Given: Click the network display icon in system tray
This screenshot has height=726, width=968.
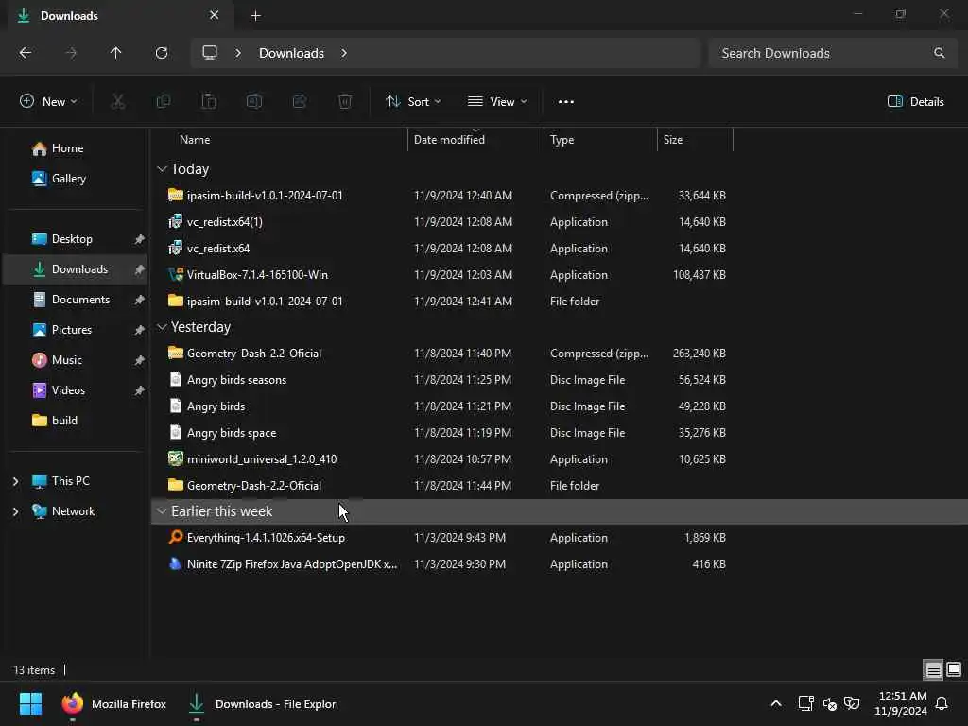Looking at the screenshot, I should point(805,703).
